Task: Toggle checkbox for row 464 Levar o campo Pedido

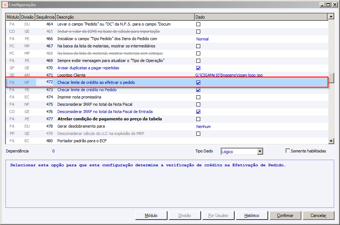Action: 198,24
